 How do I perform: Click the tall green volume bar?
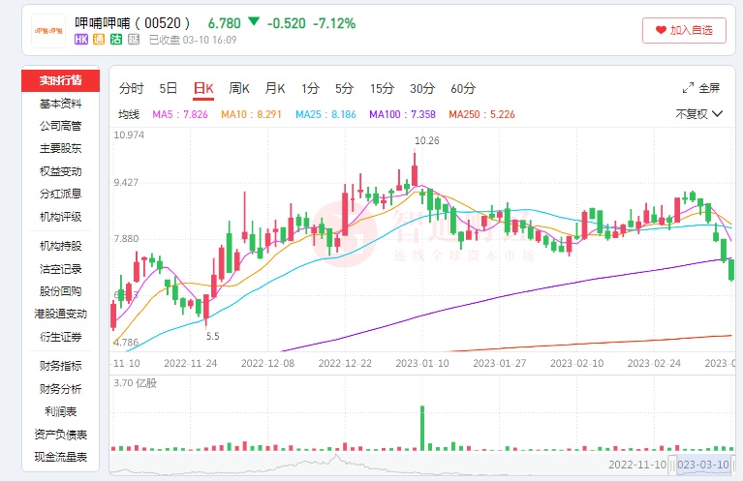tap(423, 428)
